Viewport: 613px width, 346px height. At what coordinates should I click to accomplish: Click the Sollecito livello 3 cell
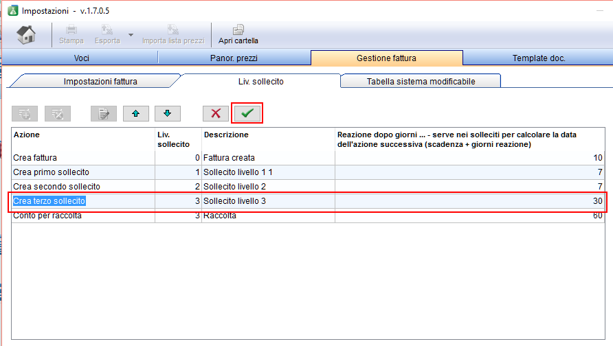pos(268,201)
